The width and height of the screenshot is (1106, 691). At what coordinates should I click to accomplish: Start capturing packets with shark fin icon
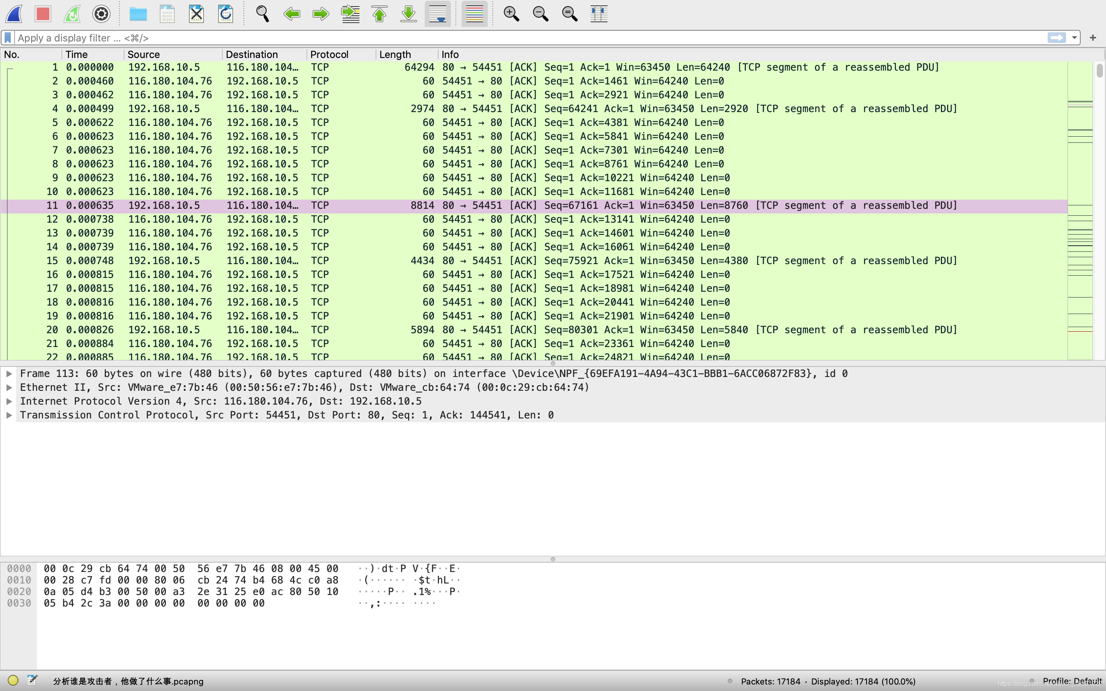[x=14, y=14]
